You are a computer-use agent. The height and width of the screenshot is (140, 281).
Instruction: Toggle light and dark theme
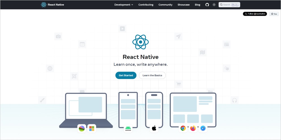click(x=214, y=4)
